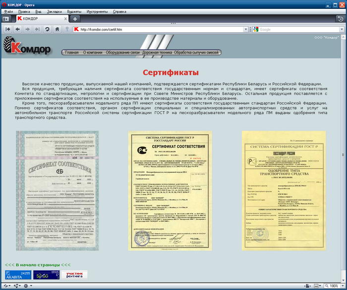Maximize the Opera window
The image size is (347, 290).
click(x=335, y=4)
